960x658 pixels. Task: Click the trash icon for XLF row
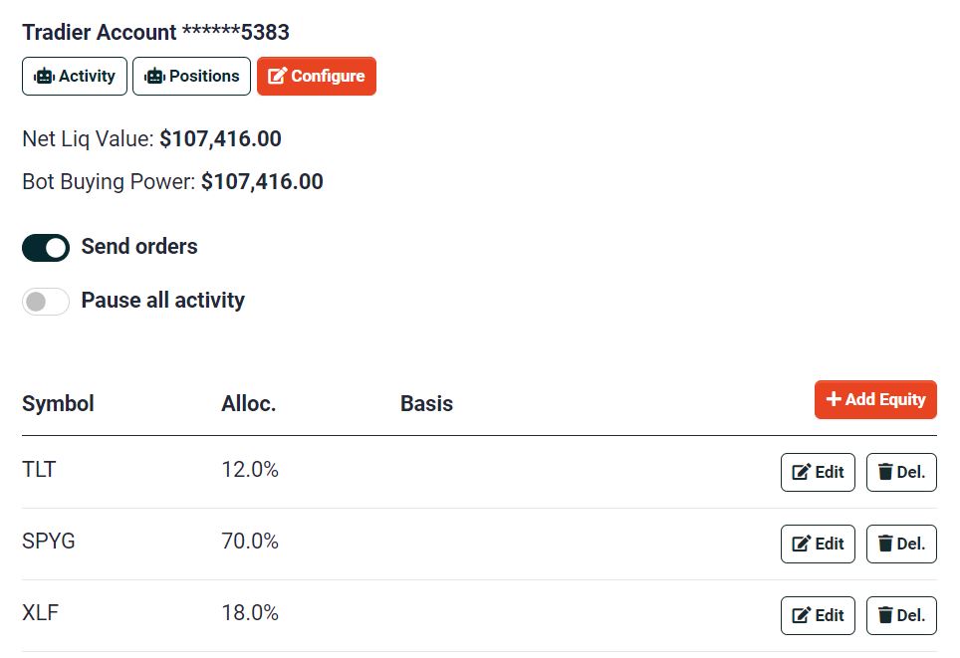point(885,615)
